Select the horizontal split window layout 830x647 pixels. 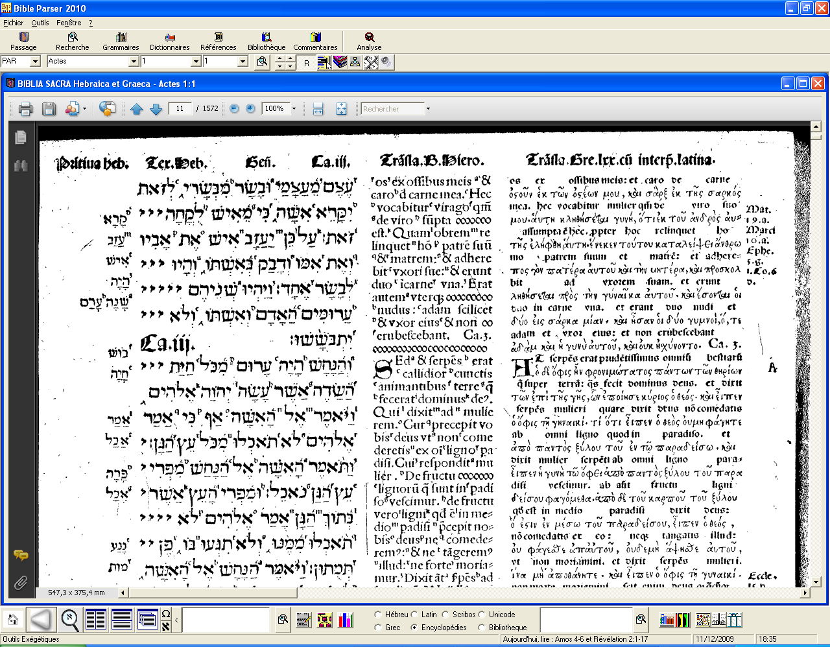(121, 620)
